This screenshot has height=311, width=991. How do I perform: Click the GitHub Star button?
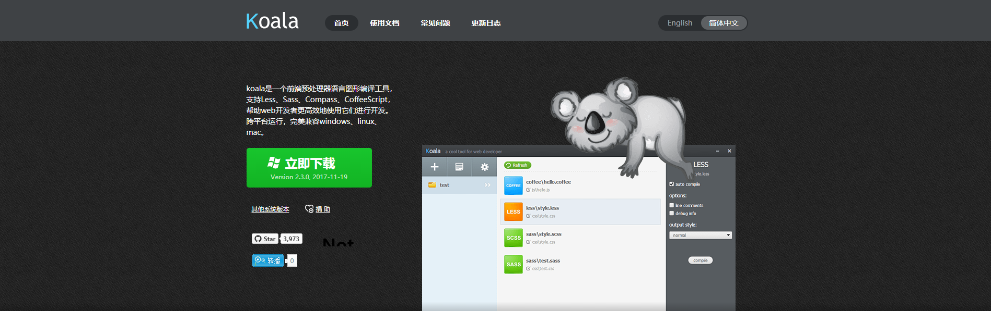[264, 239]
